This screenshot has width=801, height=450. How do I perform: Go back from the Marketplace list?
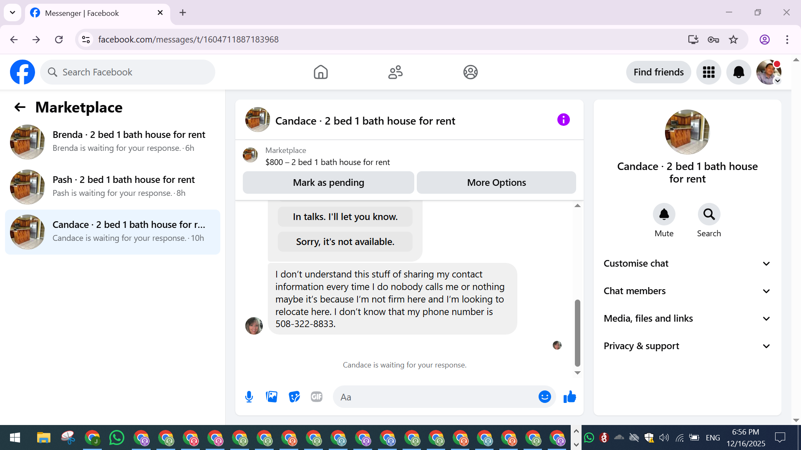click(20, 107)
